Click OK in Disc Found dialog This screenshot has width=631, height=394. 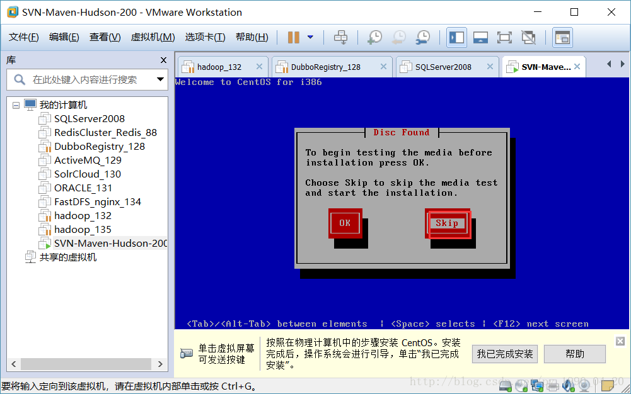tap(345, 223)
